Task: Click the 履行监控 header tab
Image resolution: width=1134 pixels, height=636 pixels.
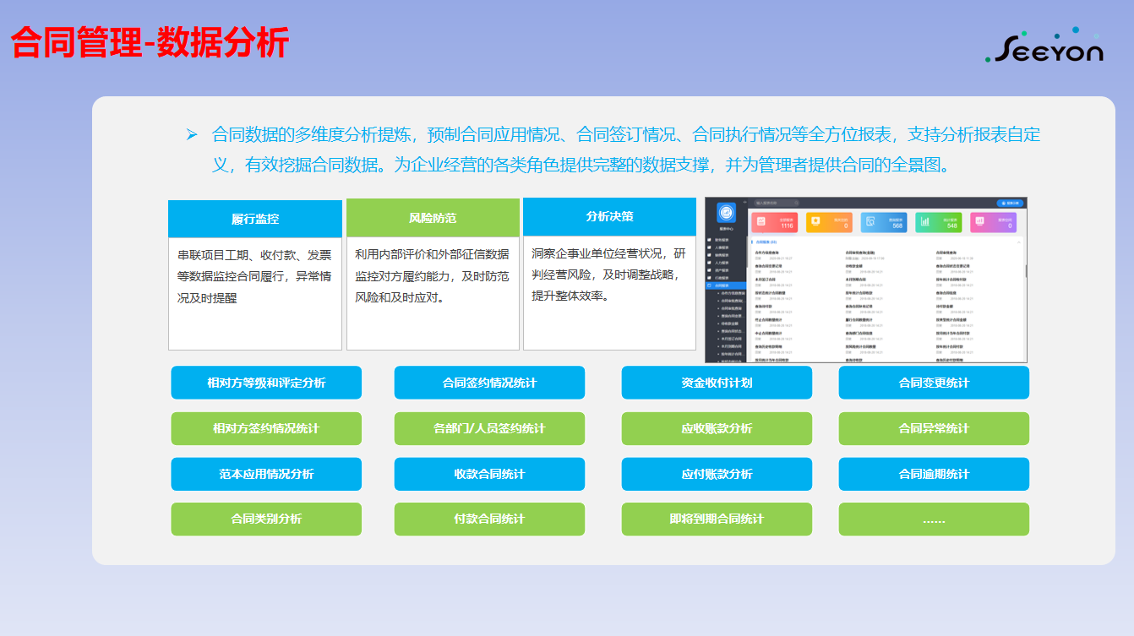Action: coord(255,219)
